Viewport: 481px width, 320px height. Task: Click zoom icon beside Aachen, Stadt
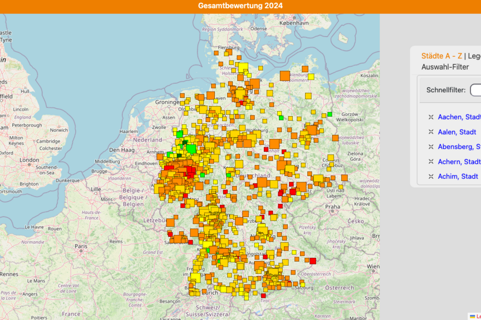click(x=430, y=117)
